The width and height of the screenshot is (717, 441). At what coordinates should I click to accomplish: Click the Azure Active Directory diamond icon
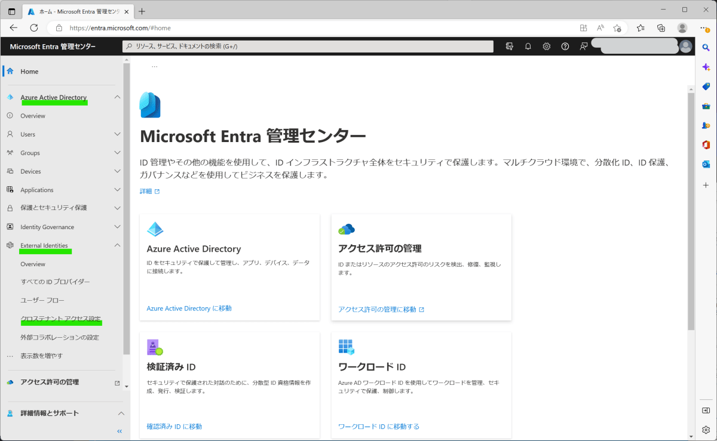pos(10,97)
